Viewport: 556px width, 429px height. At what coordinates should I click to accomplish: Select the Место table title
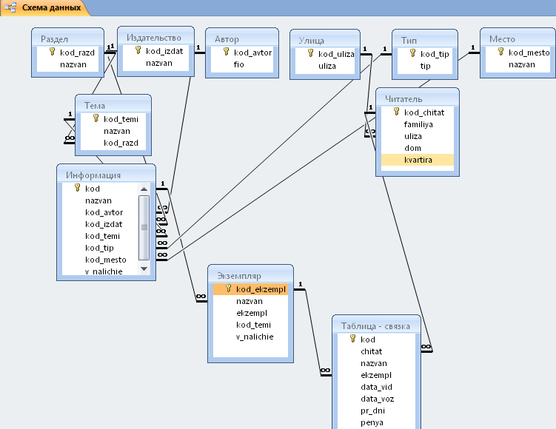(502, 39)
